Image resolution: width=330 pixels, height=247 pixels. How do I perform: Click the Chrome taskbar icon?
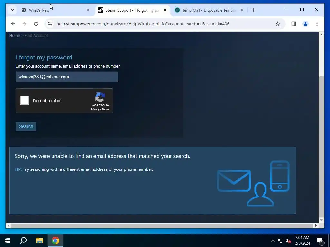point(55,241)
